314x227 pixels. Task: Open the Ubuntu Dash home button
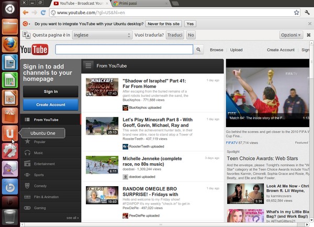click(x=10, y=9)
